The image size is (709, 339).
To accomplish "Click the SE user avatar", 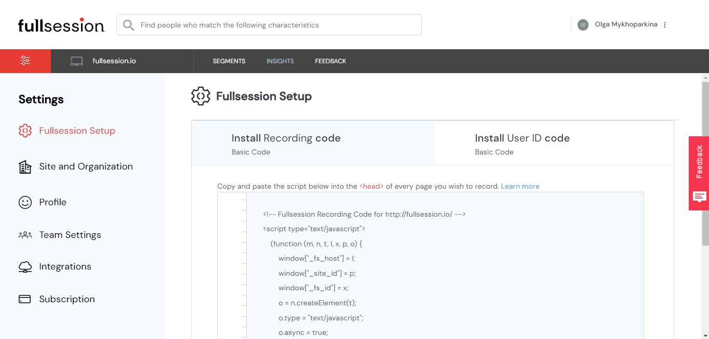I will 583,25.
